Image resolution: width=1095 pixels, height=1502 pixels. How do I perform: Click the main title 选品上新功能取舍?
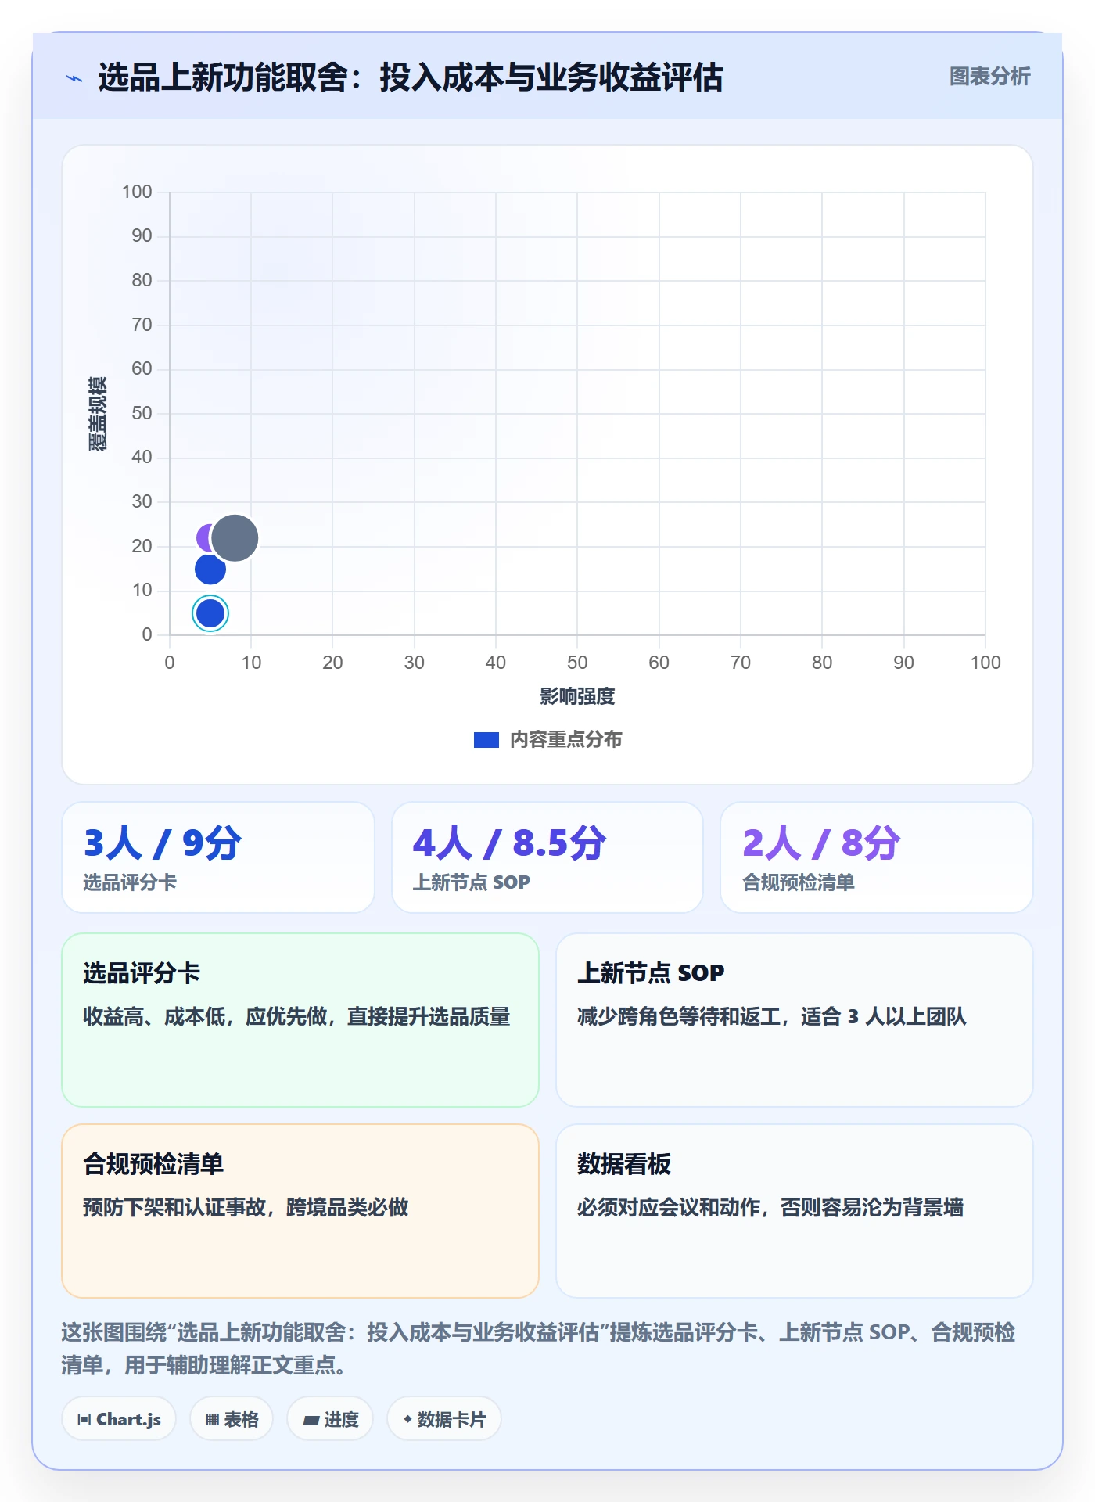click(x=223, y=77)
